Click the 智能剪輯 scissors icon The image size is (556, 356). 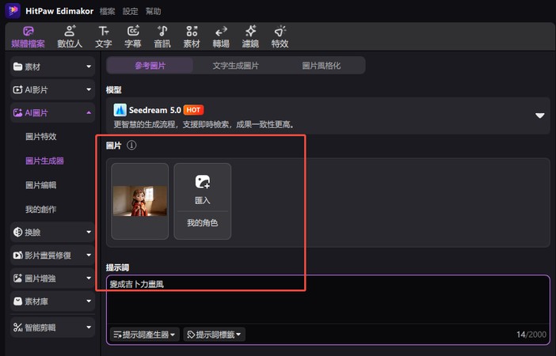point(17,328)
